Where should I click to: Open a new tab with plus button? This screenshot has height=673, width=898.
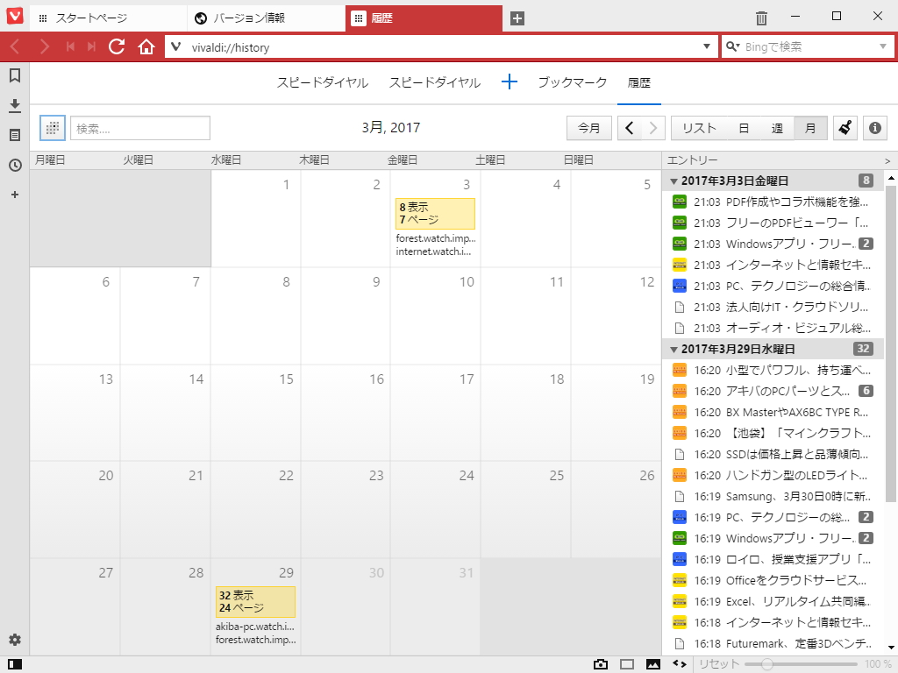pos(517,18)
